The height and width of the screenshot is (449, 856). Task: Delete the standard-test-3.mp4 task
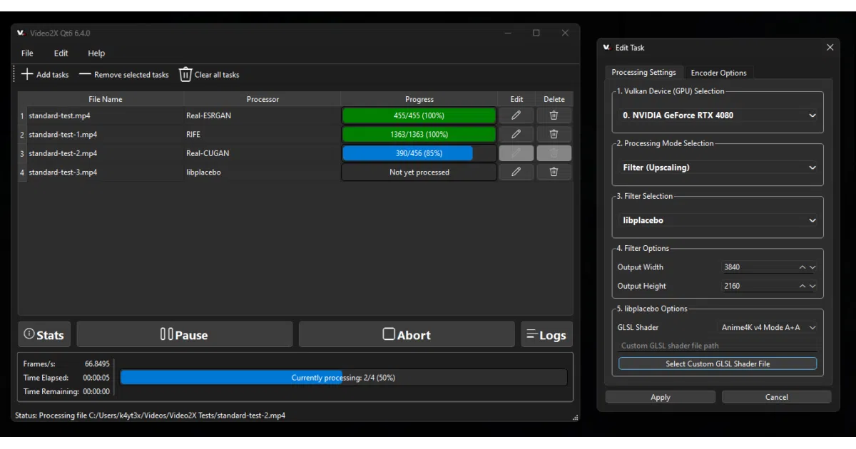554,172
